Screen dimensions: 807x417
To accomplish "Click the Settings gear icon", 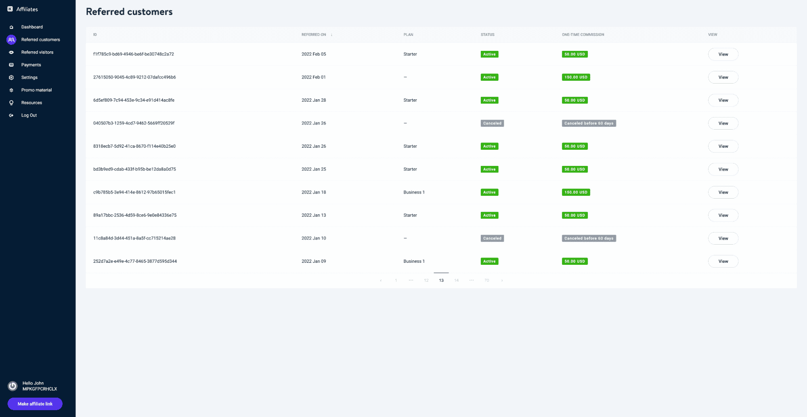I will click(x=11, y=78).
